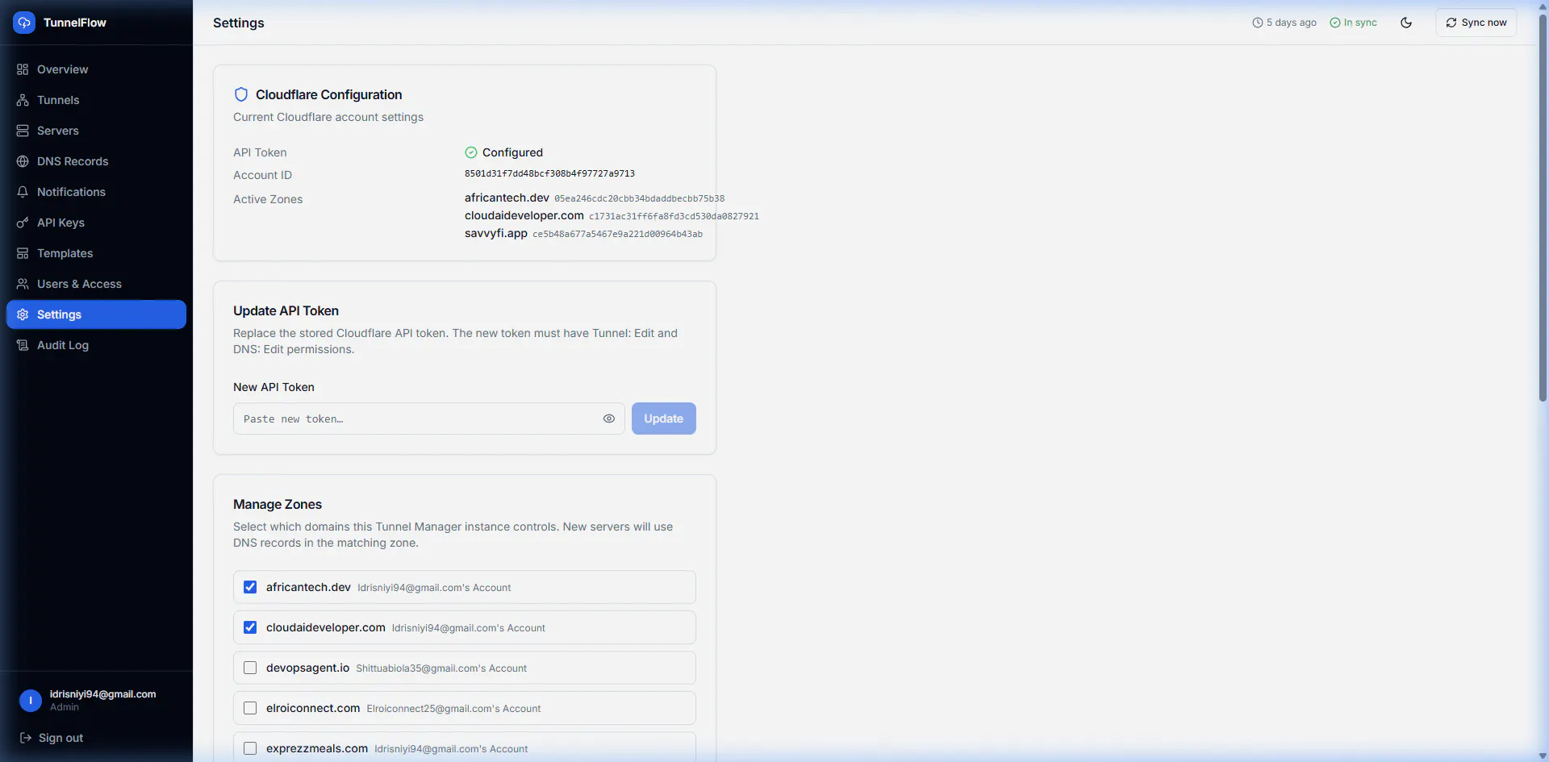Click Shittuabiola35@gmail.com's Account text
Viewport: 1549px width, 762px height.
click(x=441, y=668)
